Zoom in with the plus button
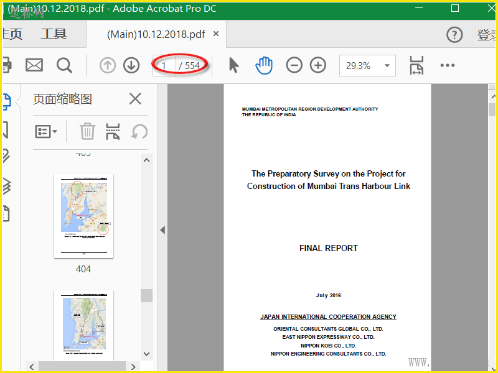The height and width of the screenshot is (373, 498). coord(318,65)
